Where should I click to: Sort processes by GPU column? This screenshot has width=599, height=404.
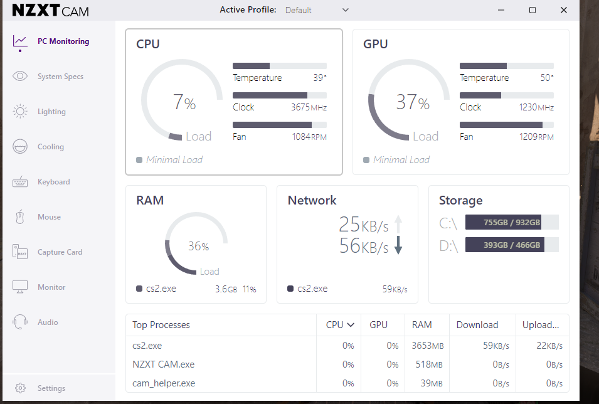[x=379, y=325]
